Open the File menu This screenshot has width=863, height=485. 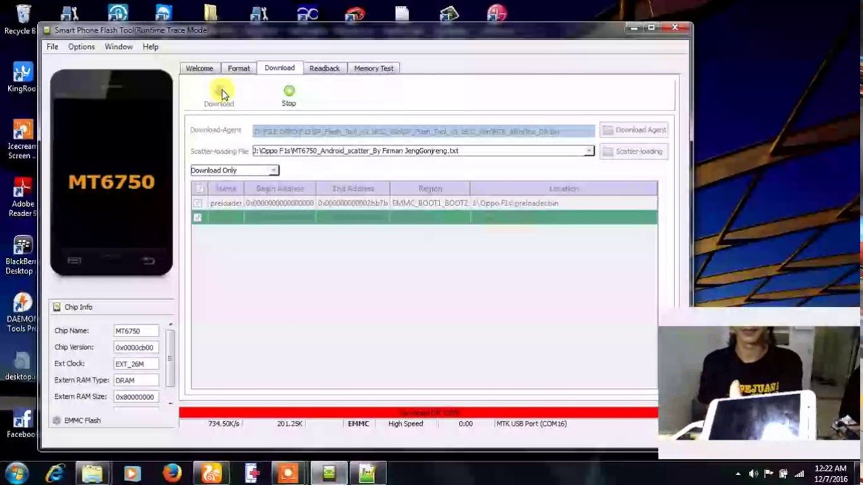[x=52, y=47]
